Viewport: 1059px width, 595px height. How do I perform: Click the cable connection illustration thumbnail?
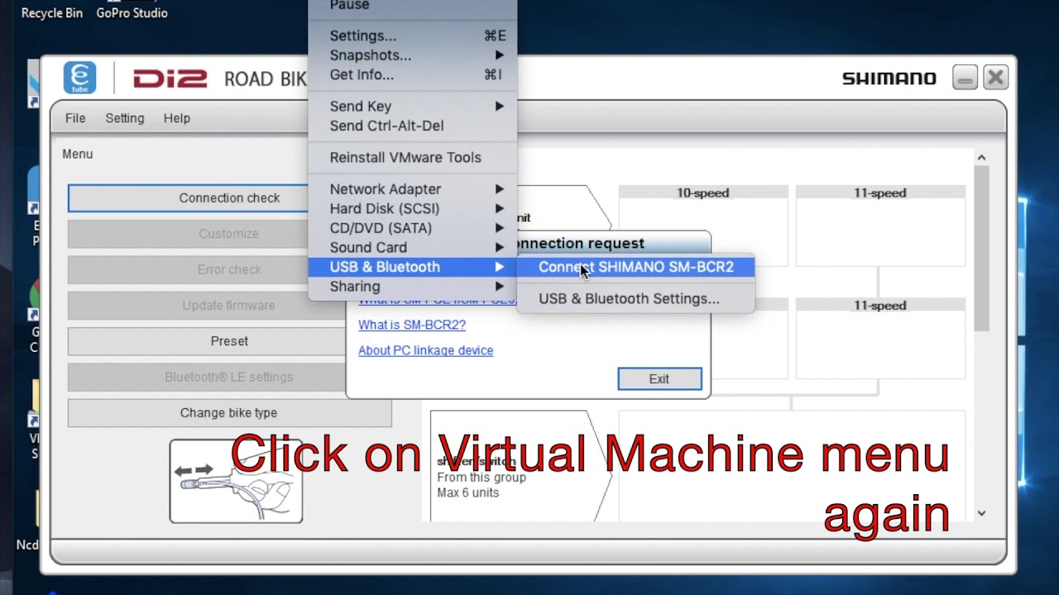[x=236, y=481]
